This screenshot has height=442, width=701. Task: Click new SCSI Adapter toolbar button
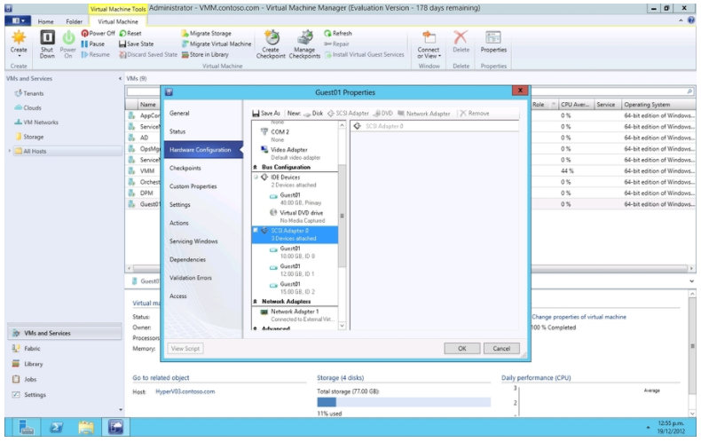pyautogui.click(x=348, y=114)
